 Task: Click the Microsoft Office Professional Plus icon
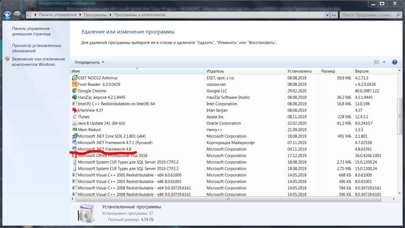(75, 156)
